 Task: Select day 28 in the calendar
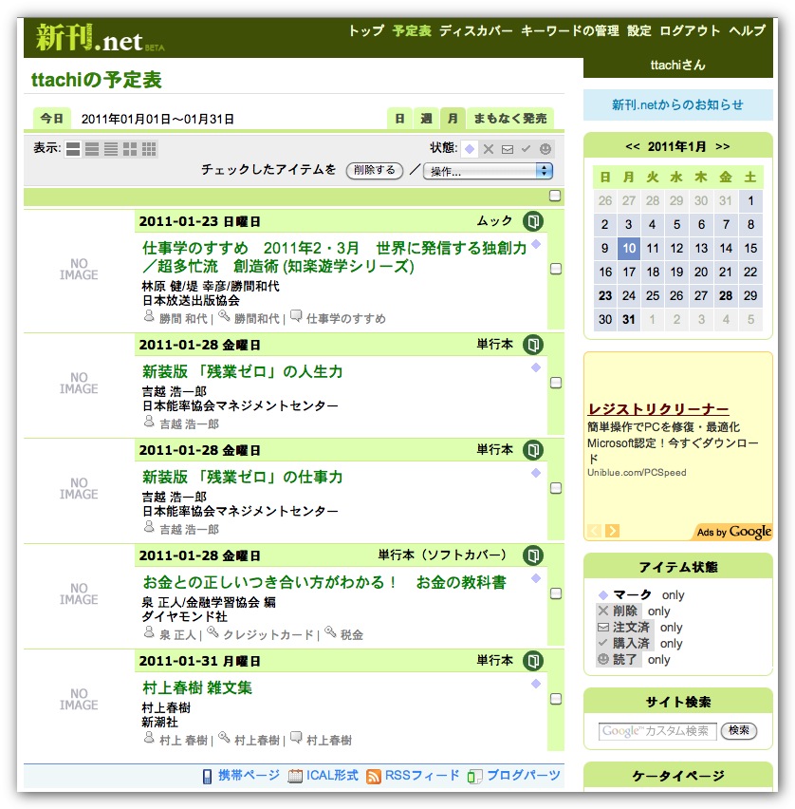tap(726, 295)
